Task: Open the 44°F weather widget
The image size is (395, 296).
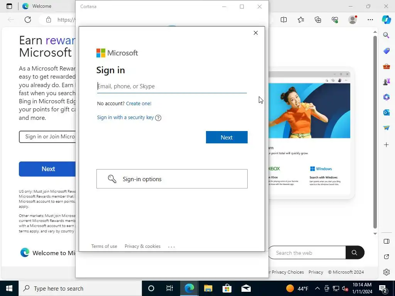Action: click(297, 288)
